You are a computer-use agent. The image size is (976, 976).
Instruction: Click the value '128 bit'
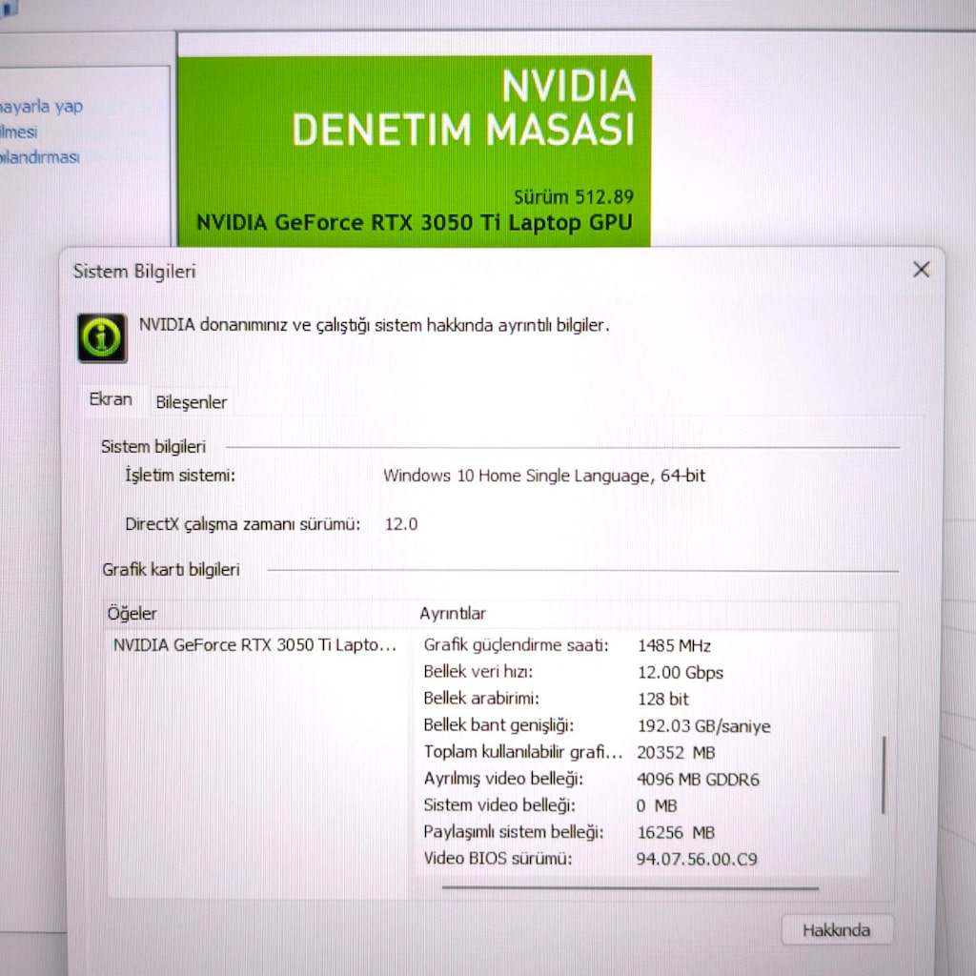tap(663, 699)
